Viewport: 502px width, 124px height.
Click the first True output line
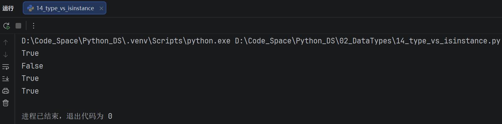tap(30, 53)
